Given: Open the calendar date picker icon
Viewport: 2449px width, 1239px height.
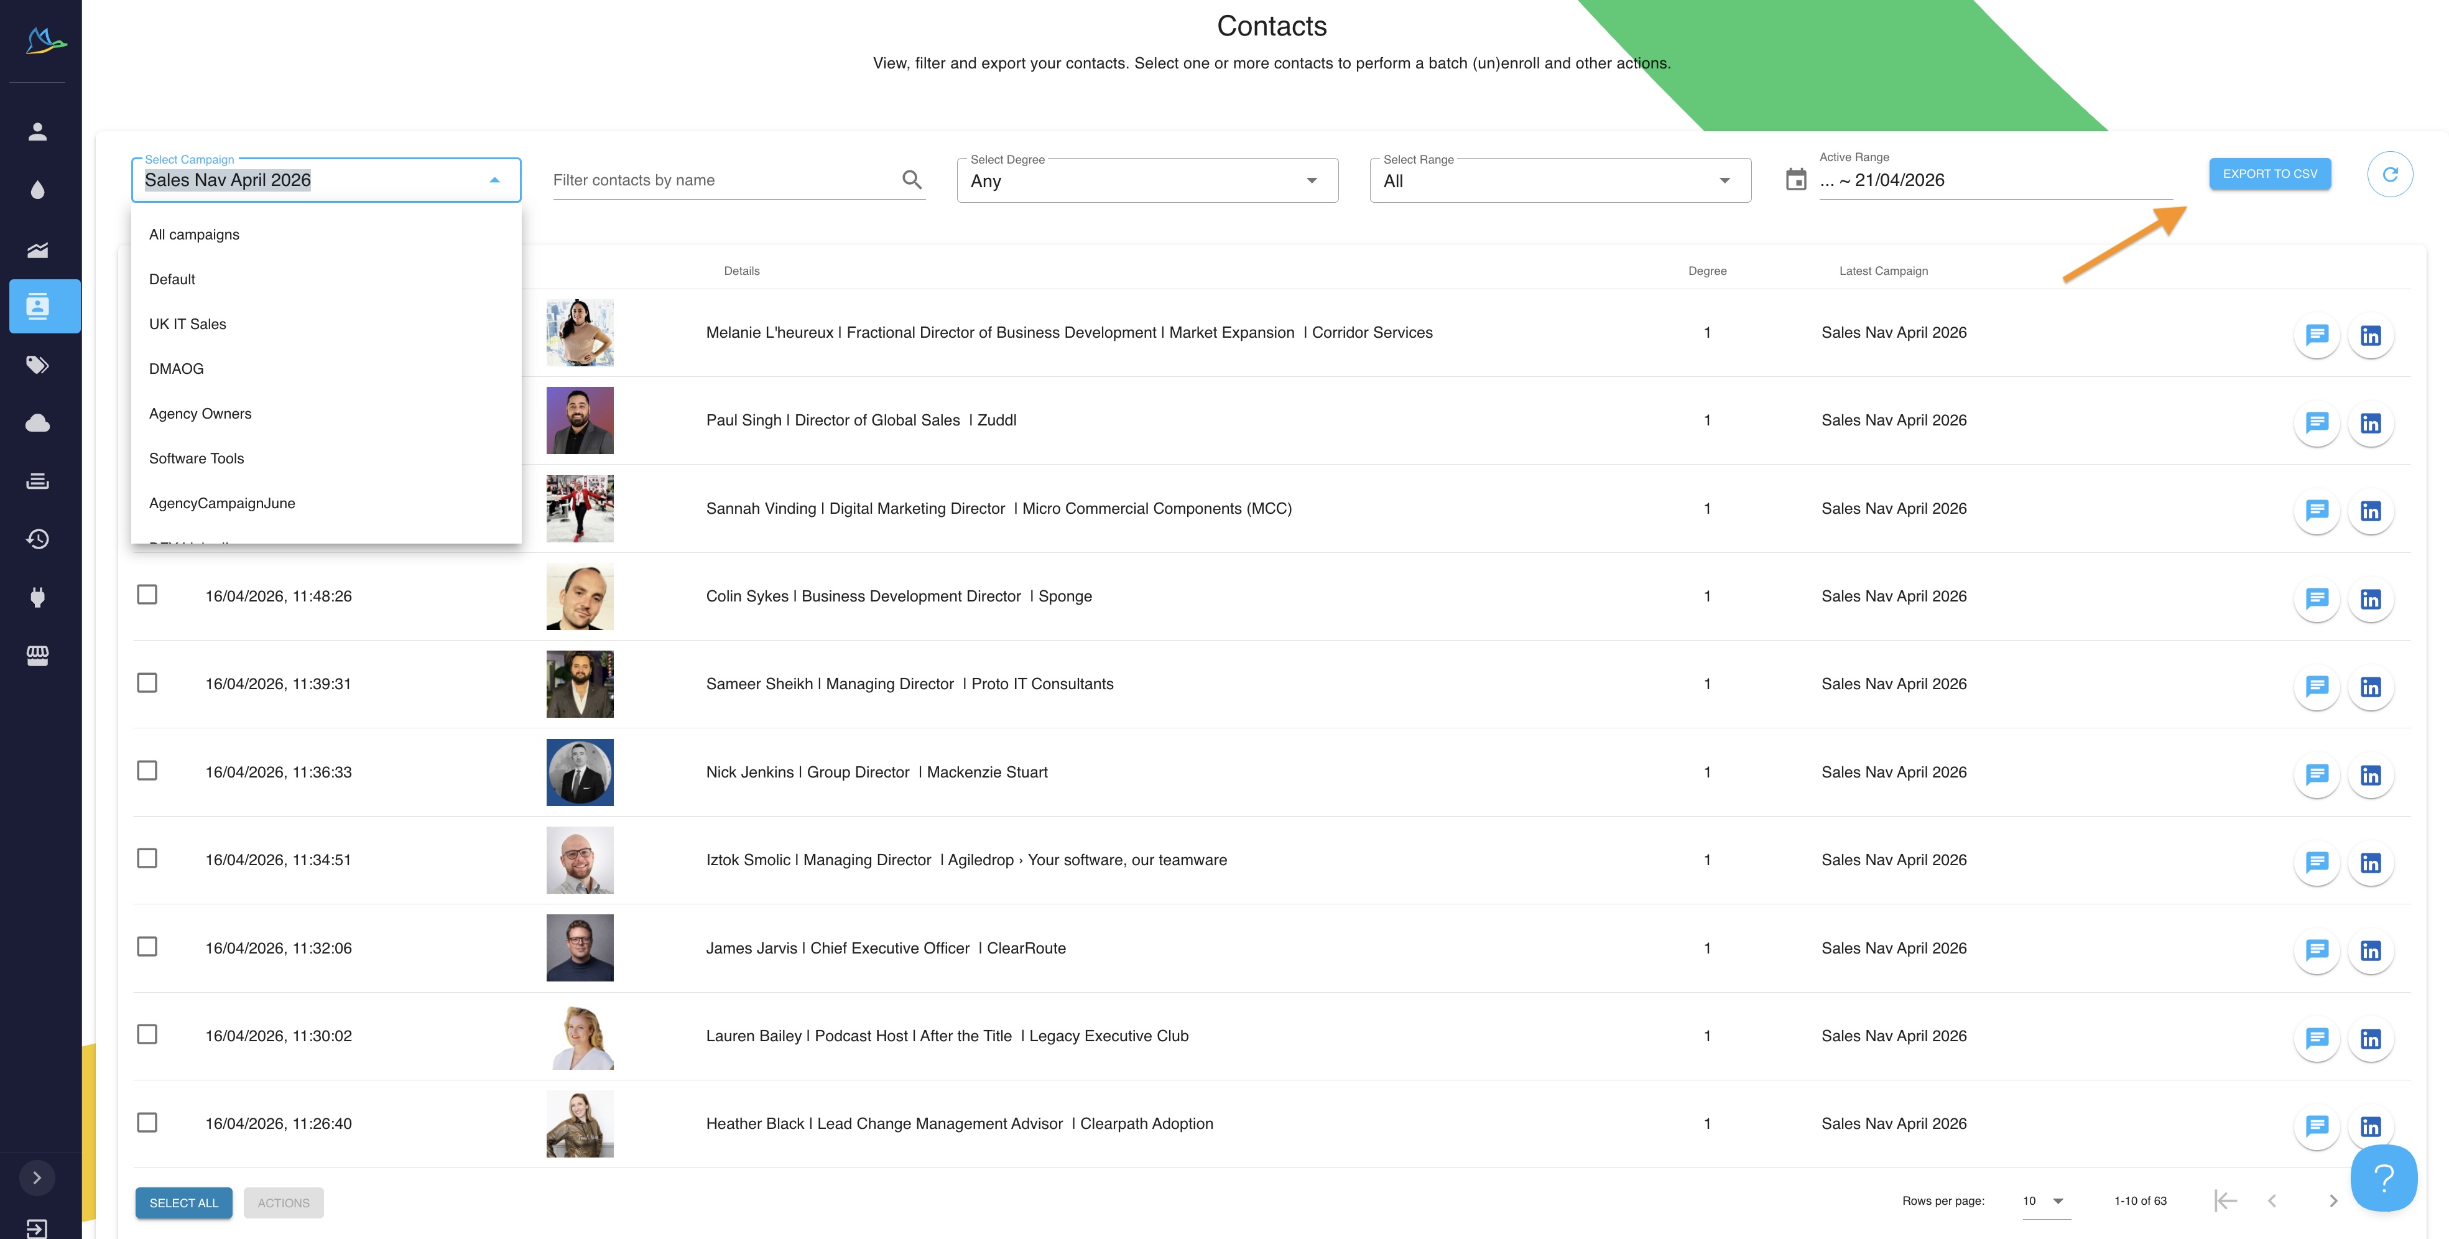Looking at the screenshot, I should click(x=1795, y=180).
